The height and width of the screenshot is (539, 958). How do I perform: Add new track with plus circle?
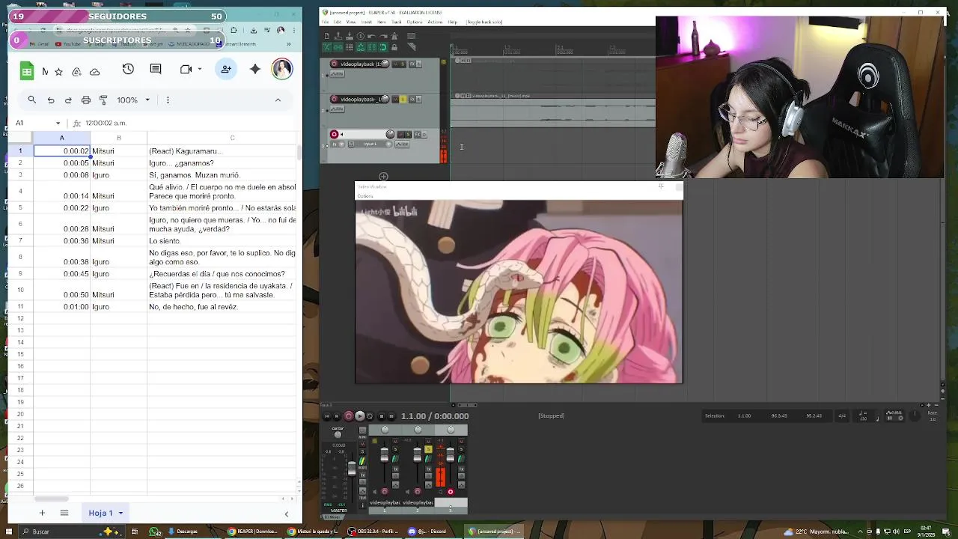(383, 177)
